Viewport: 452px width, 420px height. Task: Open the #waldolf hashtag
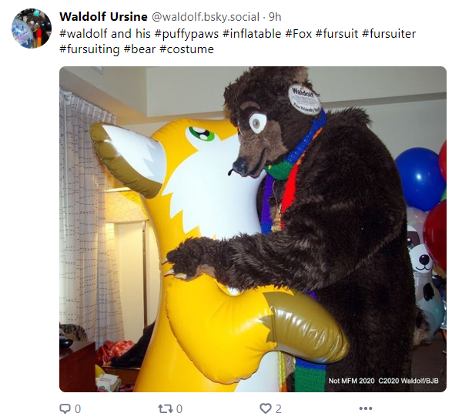[83, 34]
